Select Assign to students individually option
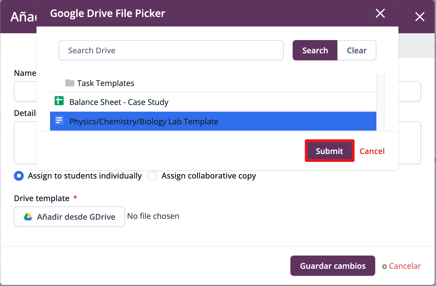This screenshot has height=286, width=436. coord(19,176)
